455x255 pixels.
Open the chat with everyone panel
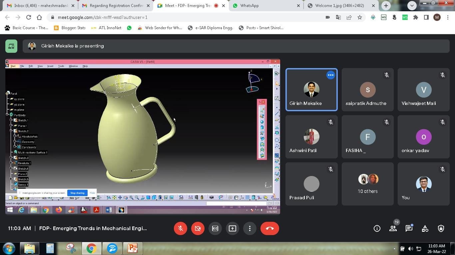pyautogui.click(x=409, y=228)
